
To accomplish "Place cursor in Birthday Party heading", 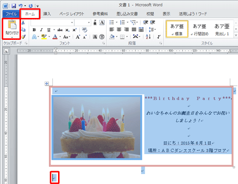I will [188, 99].
